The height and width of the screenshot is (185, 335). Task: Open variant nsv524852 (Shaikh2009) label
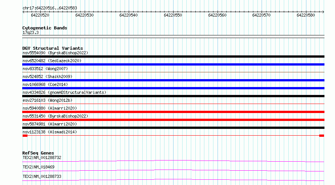(47, 76)
